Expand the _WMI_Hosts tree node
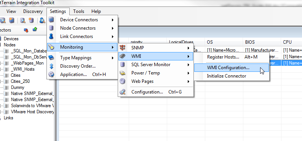Image resolution: width=302 pixels, height=141 pixels. coord(1,69)
